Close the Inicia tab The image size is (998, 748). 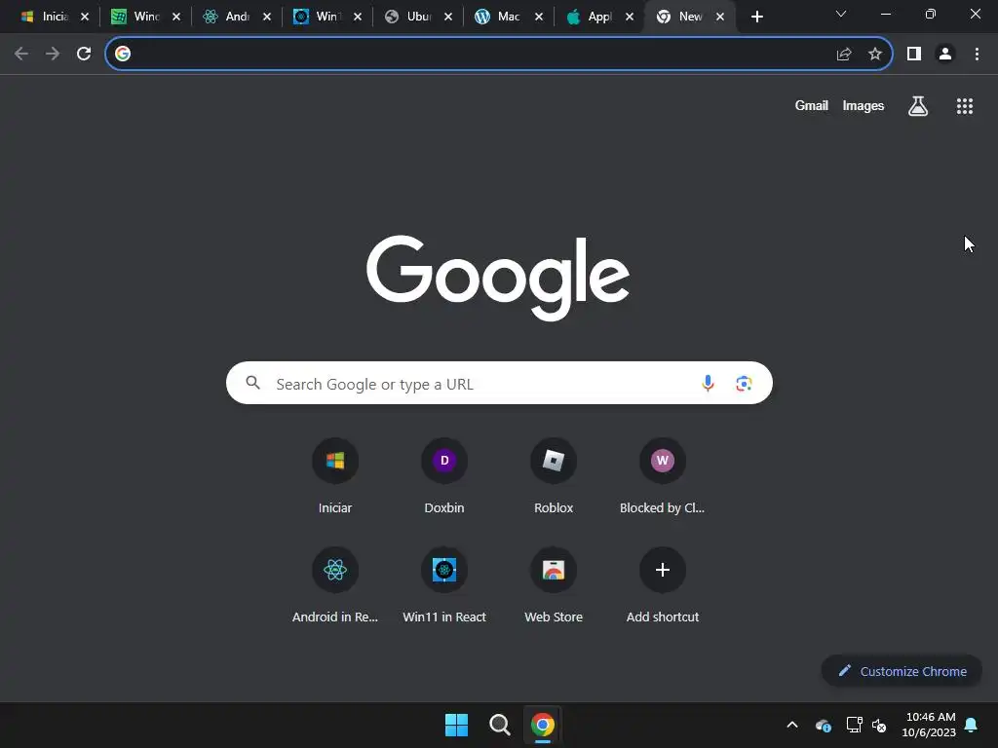tap(85, 17)
